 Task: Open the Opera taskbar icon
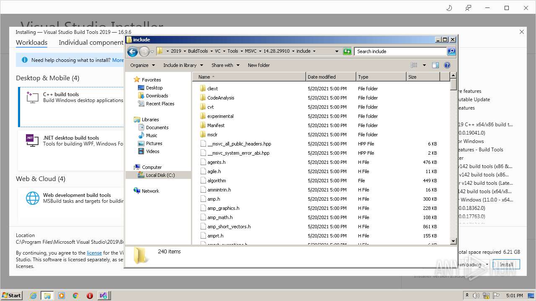point(90,296)
